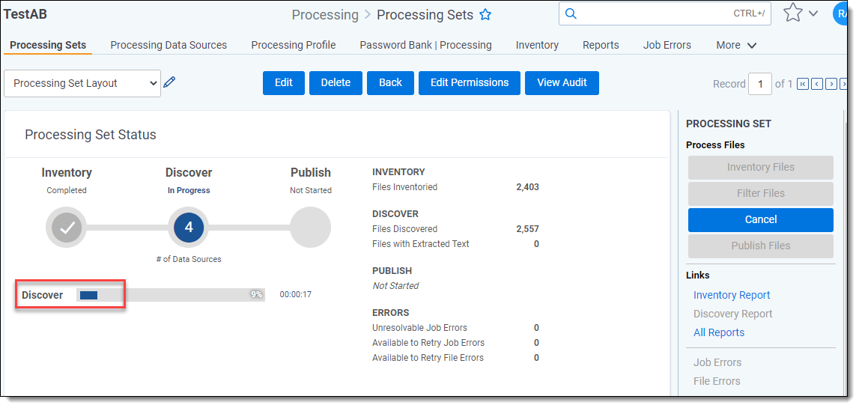
Task: Click the View Audit button
Action: coord(562,82)
